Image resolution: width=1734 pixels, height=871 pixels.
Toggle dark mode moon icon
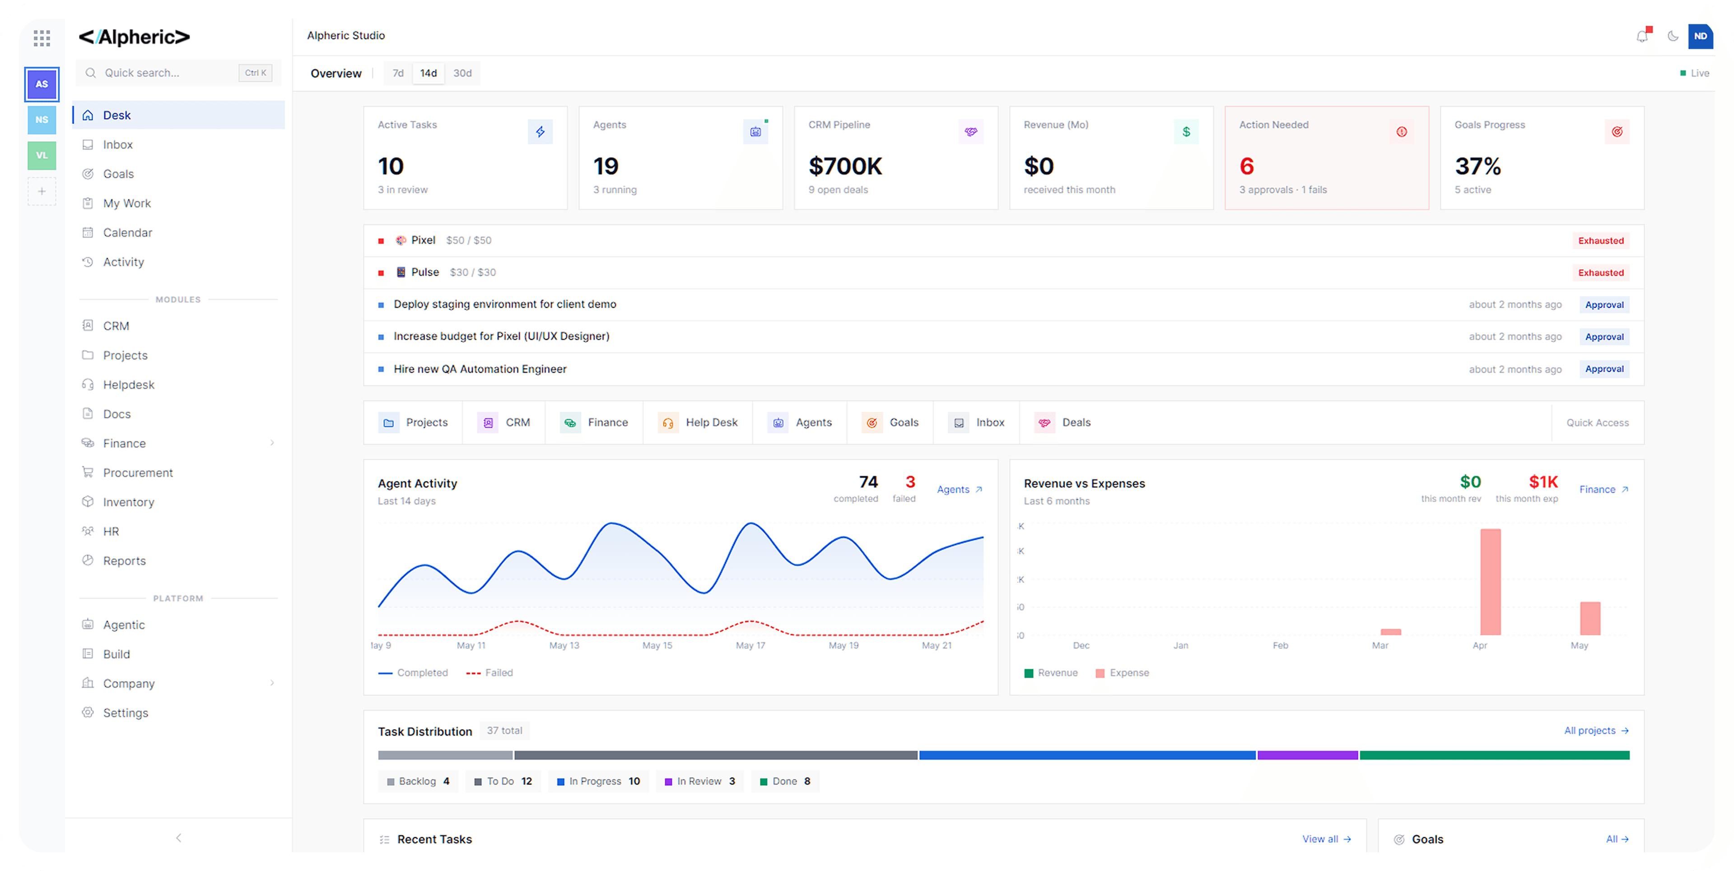(1673, 36)
